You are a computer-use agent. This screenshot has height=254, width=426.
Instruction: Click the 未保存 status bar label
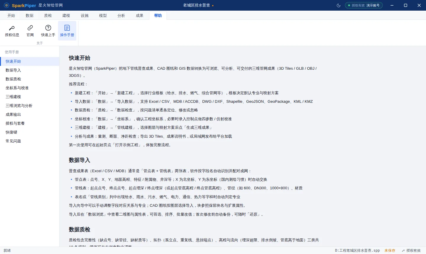[390, 250]
